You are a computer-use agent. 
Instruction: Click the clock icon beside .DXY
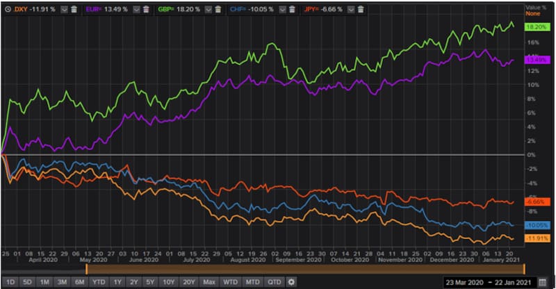[x=6, y=9]
